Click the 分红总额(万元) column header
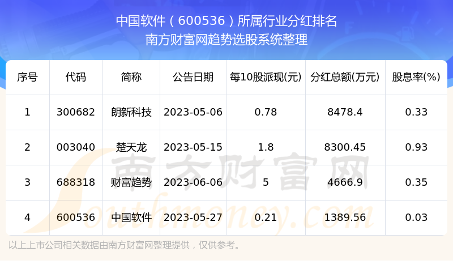453x273 pixels. pos(345,78)
